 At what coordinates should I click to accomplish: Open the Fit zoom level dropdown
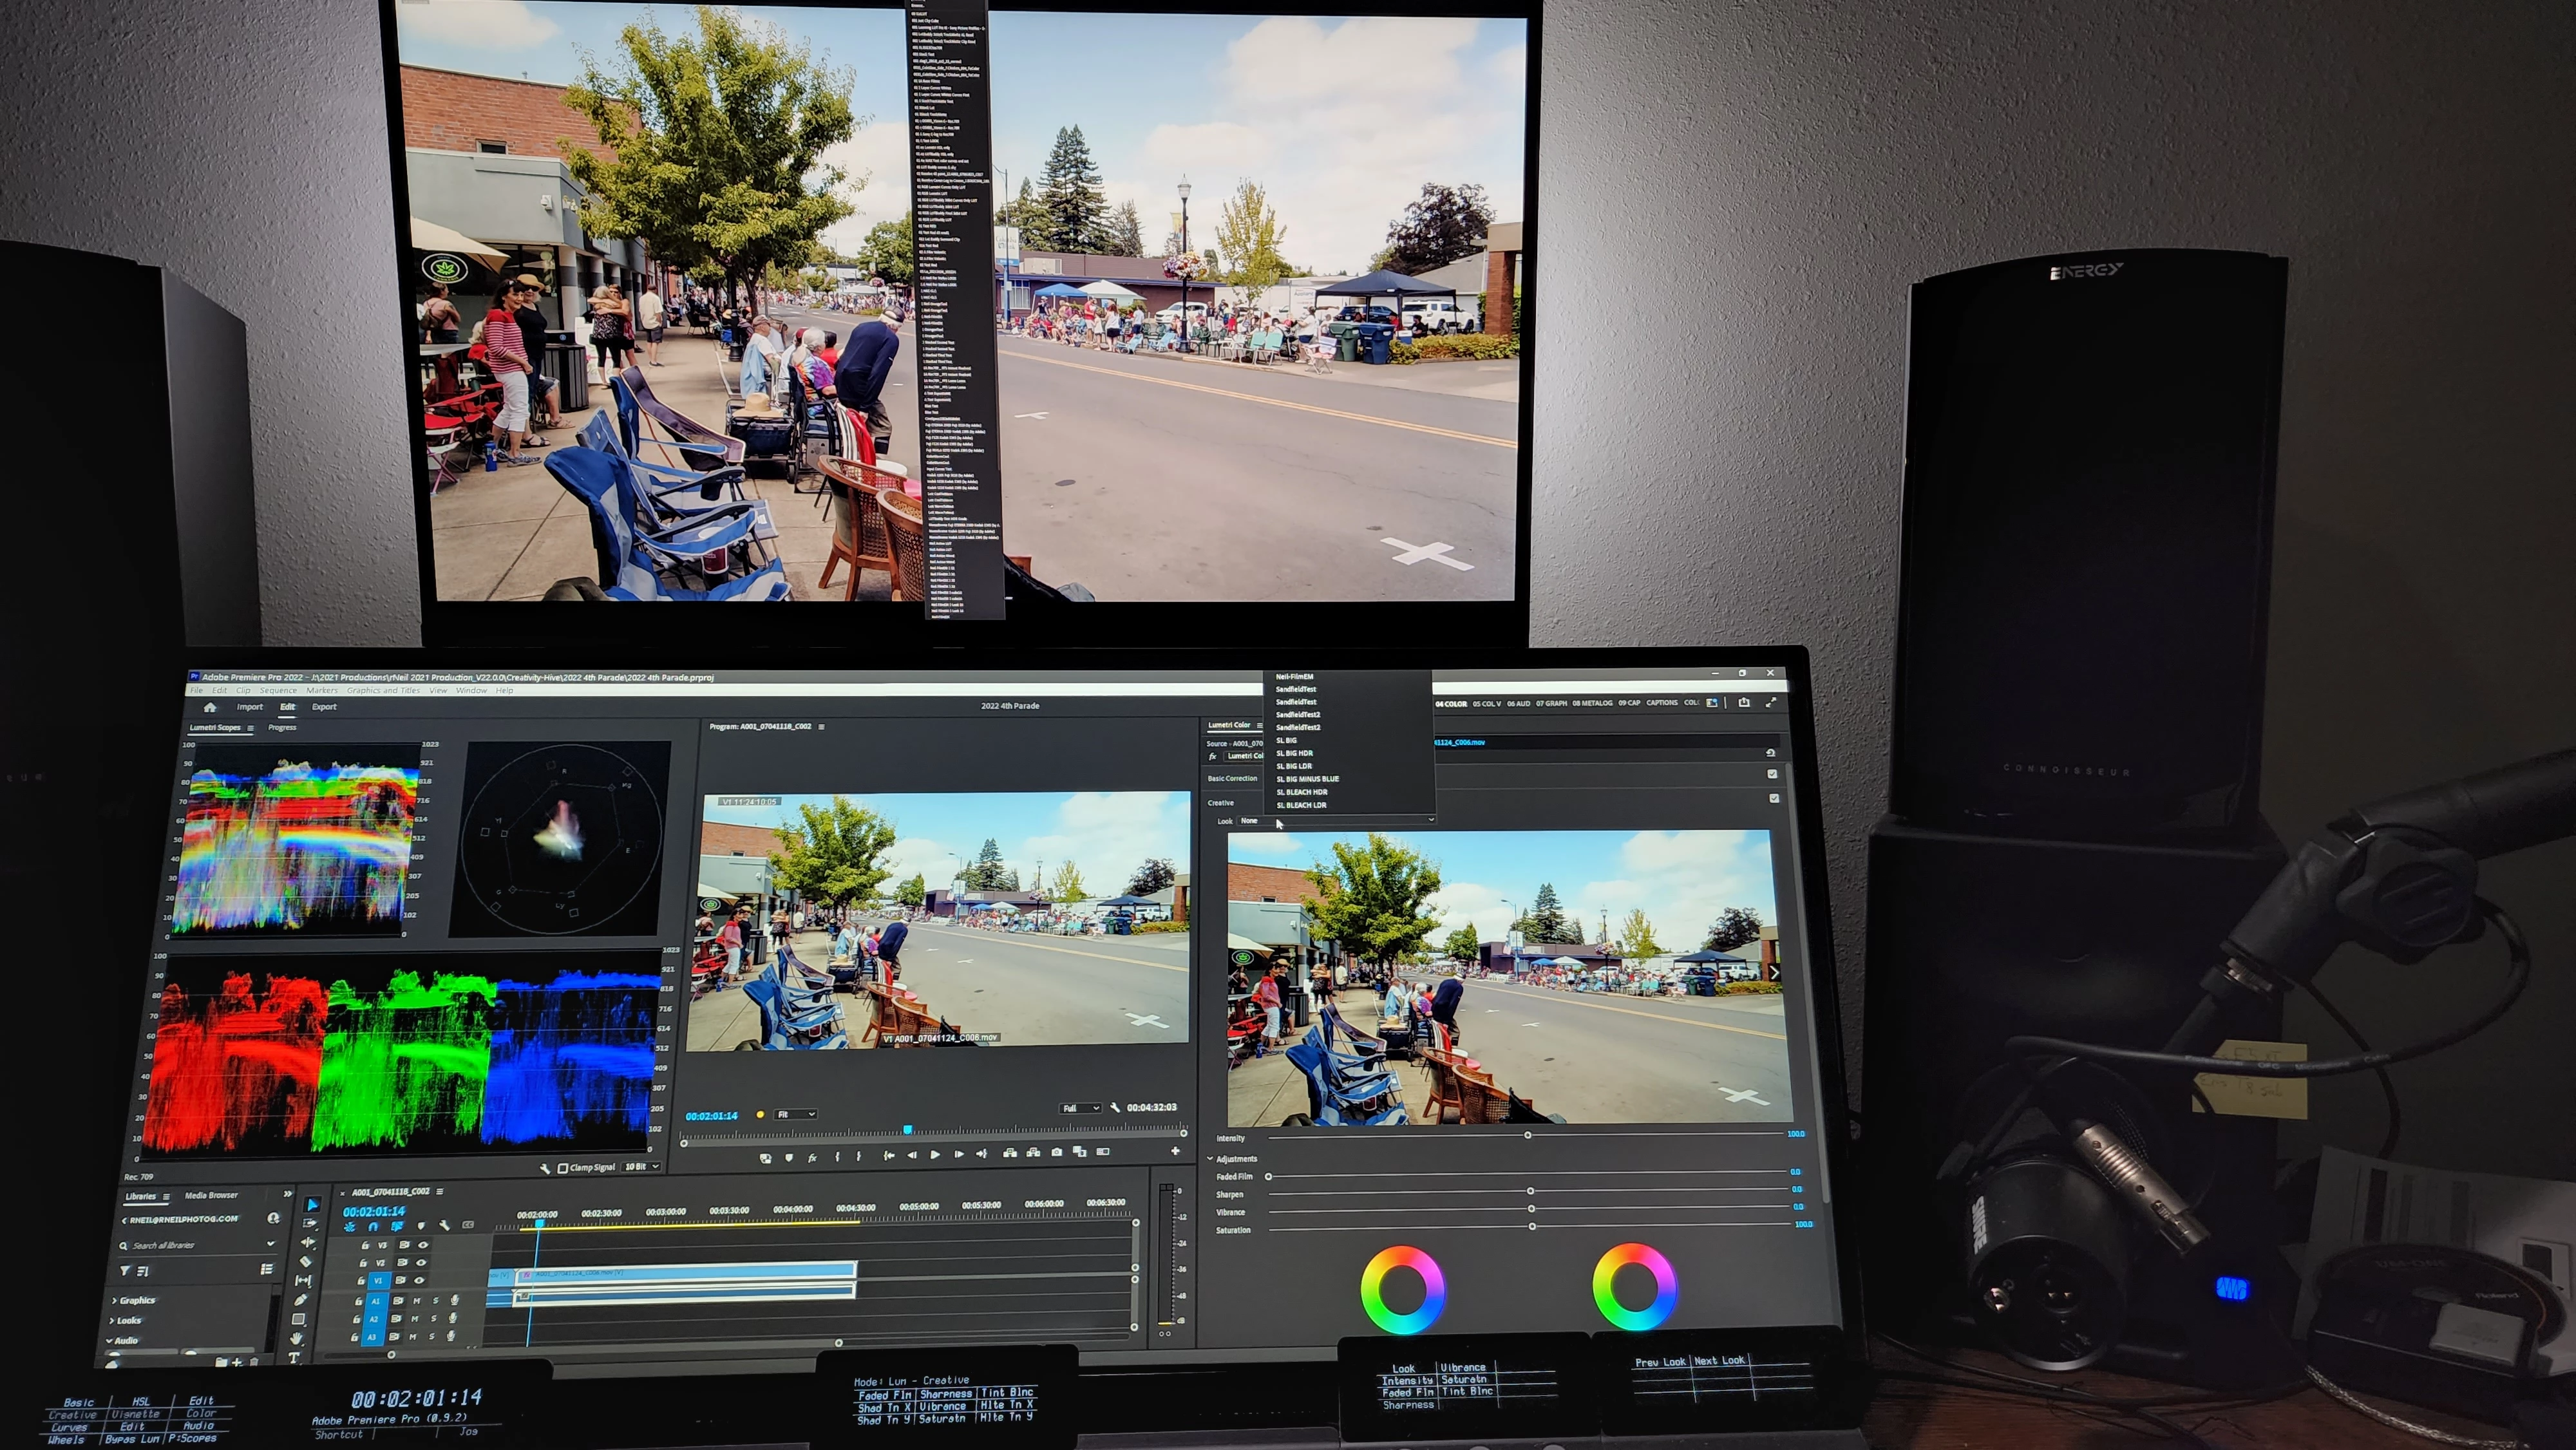click(797, 1114)
